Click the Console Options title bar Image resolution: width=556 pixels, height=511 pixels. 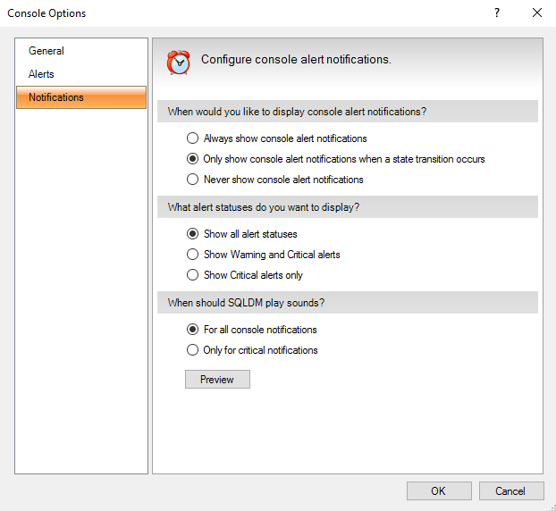tap(223, 13)
